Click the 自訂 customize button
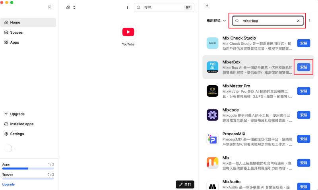 tap(185, 184)
